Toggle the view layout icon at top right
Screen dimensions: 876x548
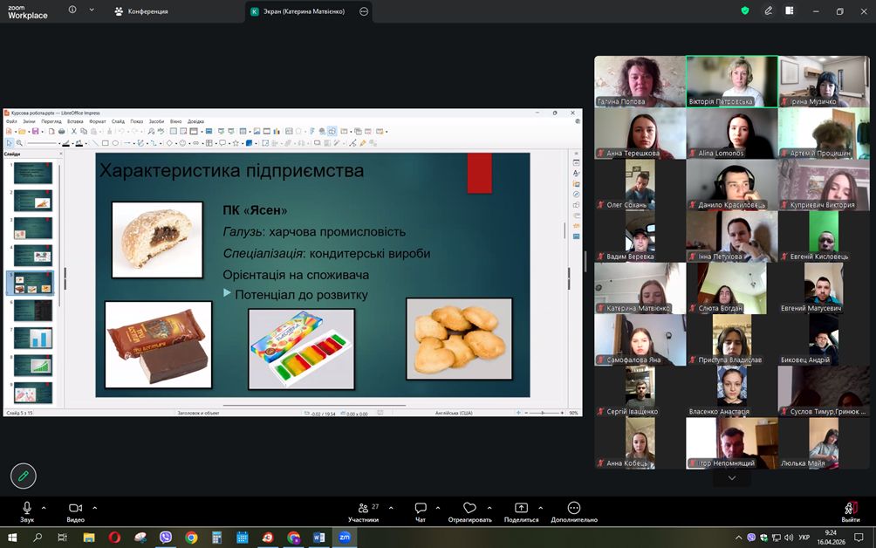790,11
